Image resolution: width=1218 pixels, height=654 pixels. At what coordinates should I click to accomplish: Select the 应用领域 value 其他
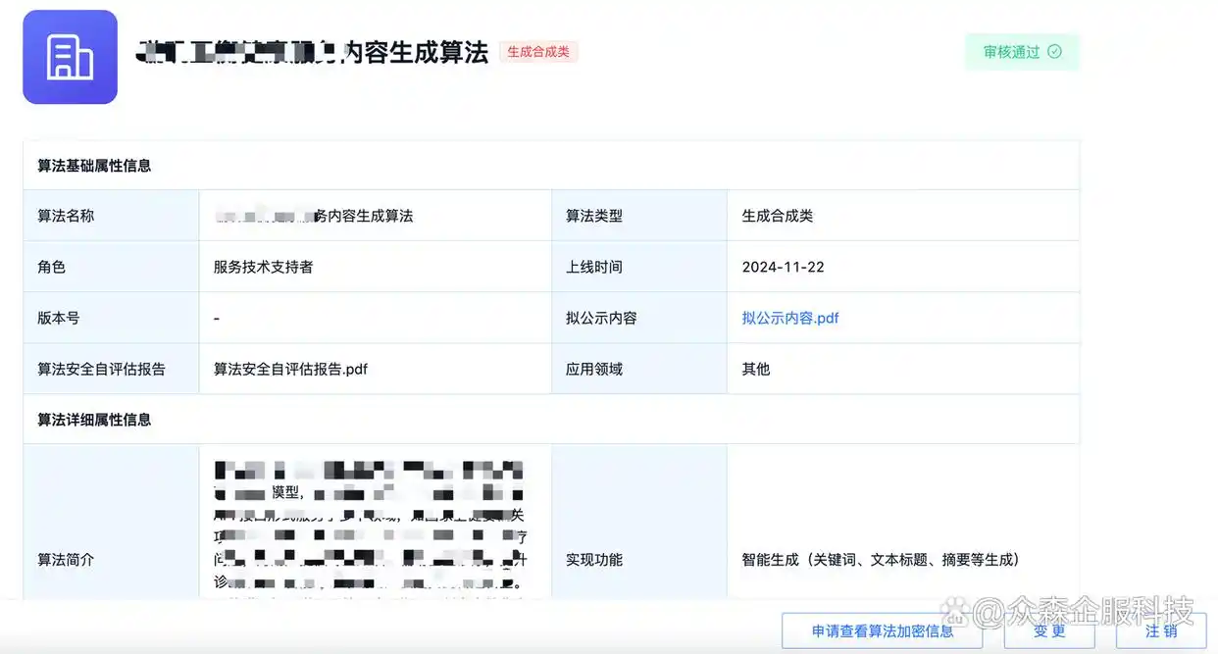tap(753, 369)
